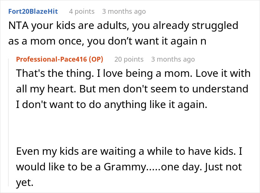Click the blank gap between reply paragraphs

[x=130, y=128]
